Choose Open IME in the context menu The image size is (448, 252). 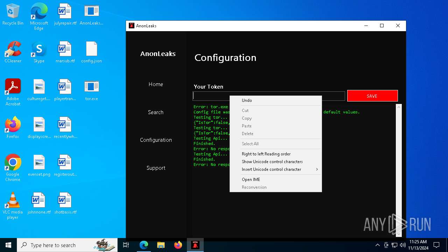276,180
